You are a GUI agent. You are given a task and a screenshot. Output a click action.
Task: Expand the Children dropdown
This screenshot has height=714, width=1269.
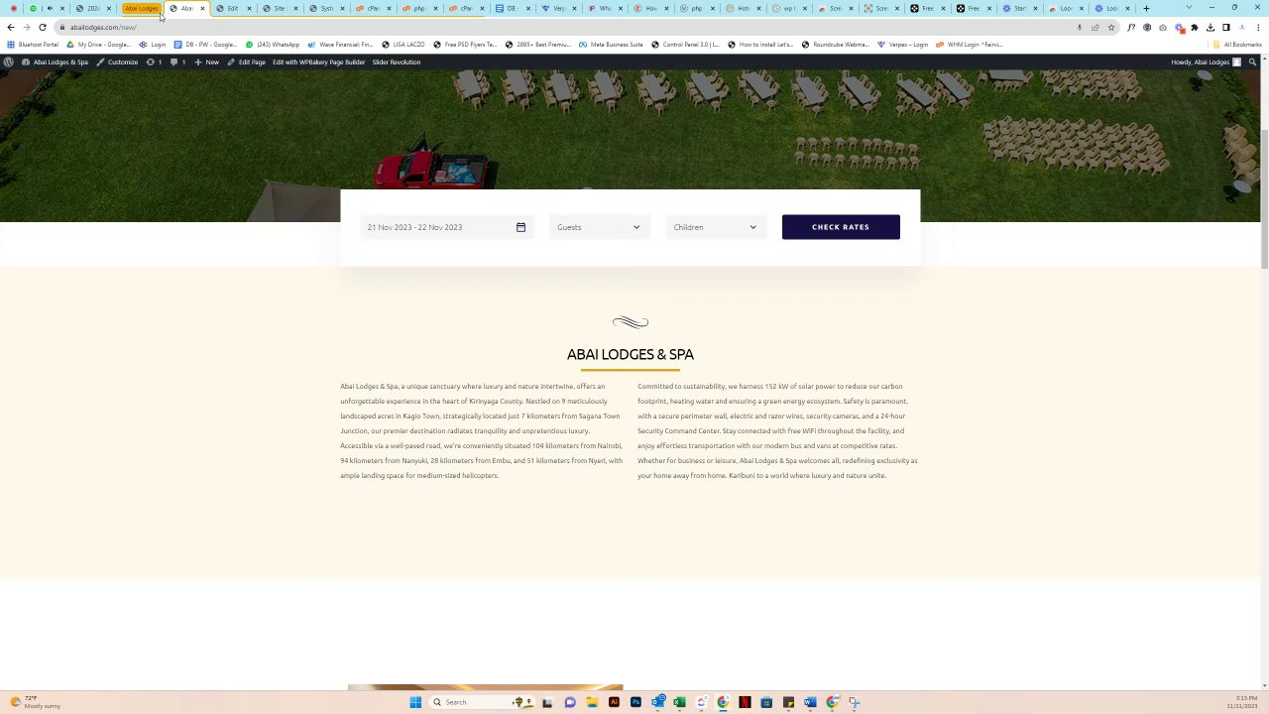716,227
